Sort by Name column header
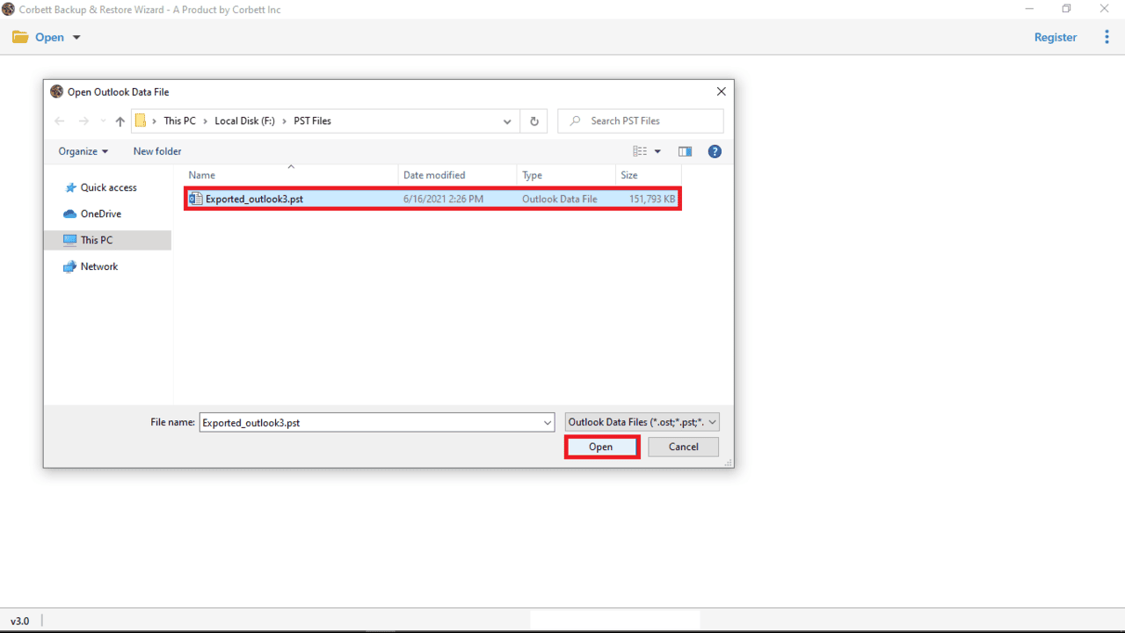The image size is (1125, 633). coord(291,175)
